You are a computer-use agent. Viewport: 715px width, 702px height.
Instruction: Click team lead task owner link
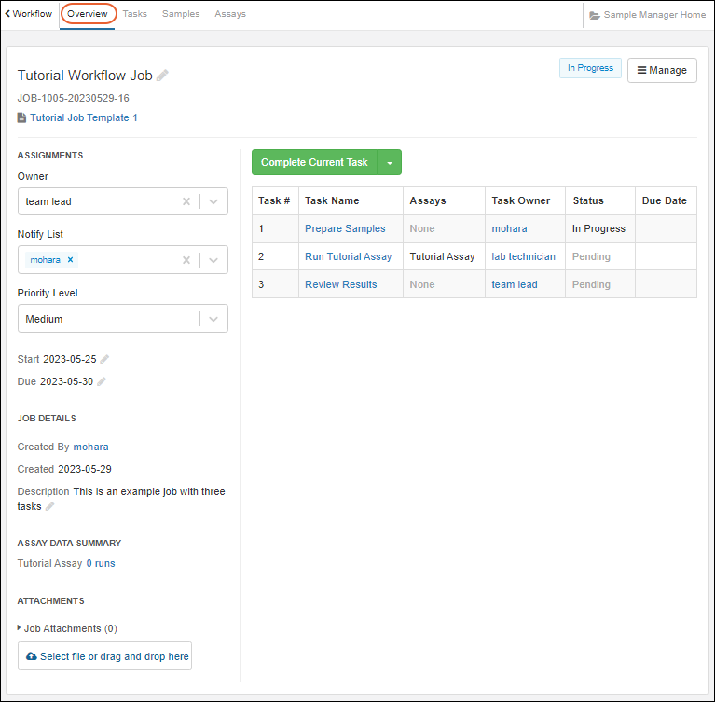tap(515, 284)
